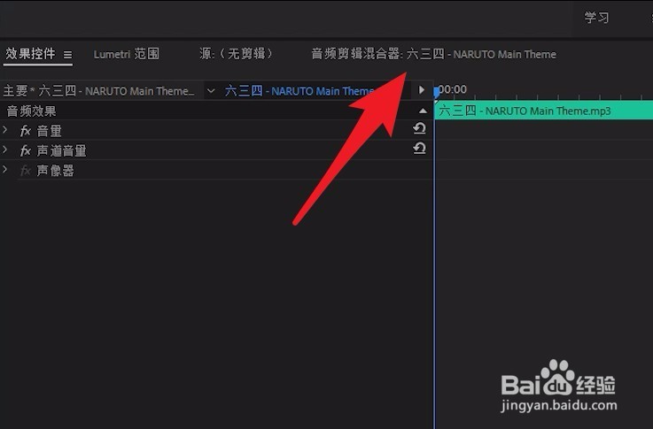Select the 声像器 effect row label
Viewport: 653px width, 429px height.
coord(56,171)
